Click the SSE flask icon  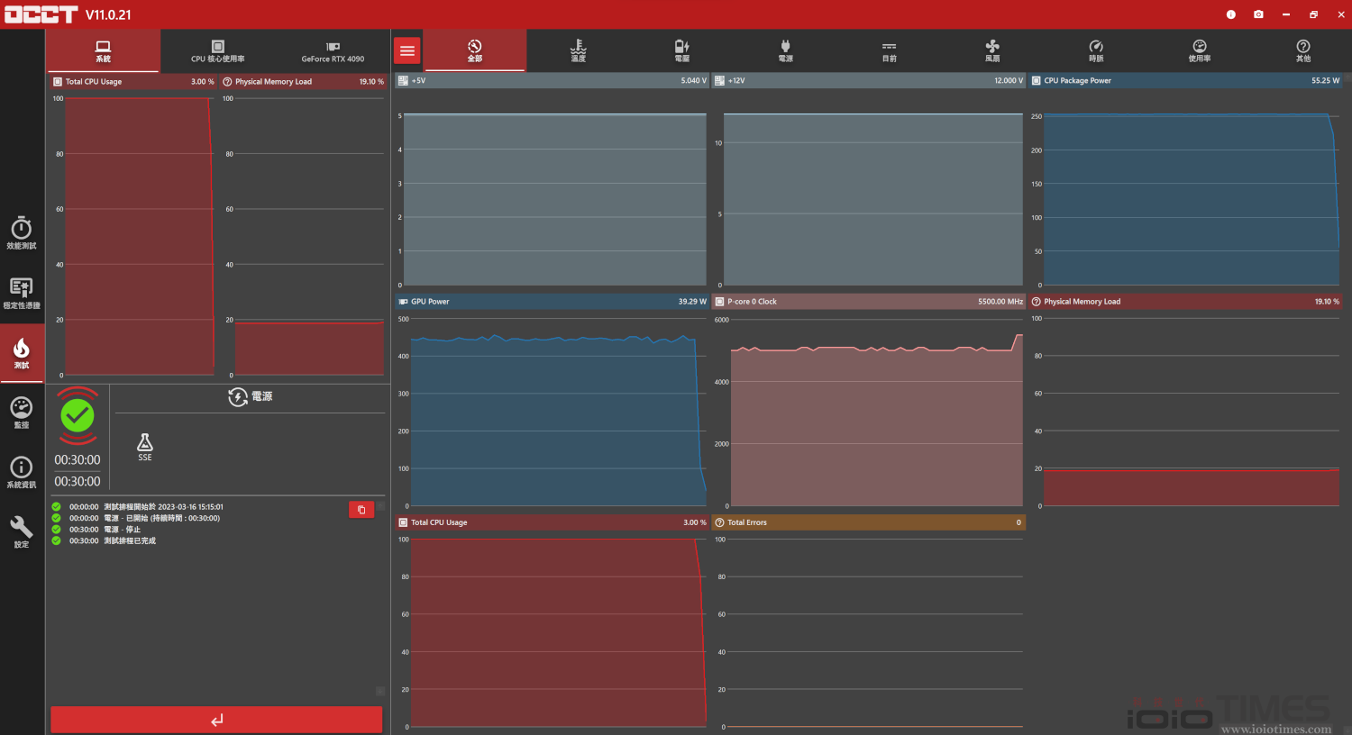[145, 446]
